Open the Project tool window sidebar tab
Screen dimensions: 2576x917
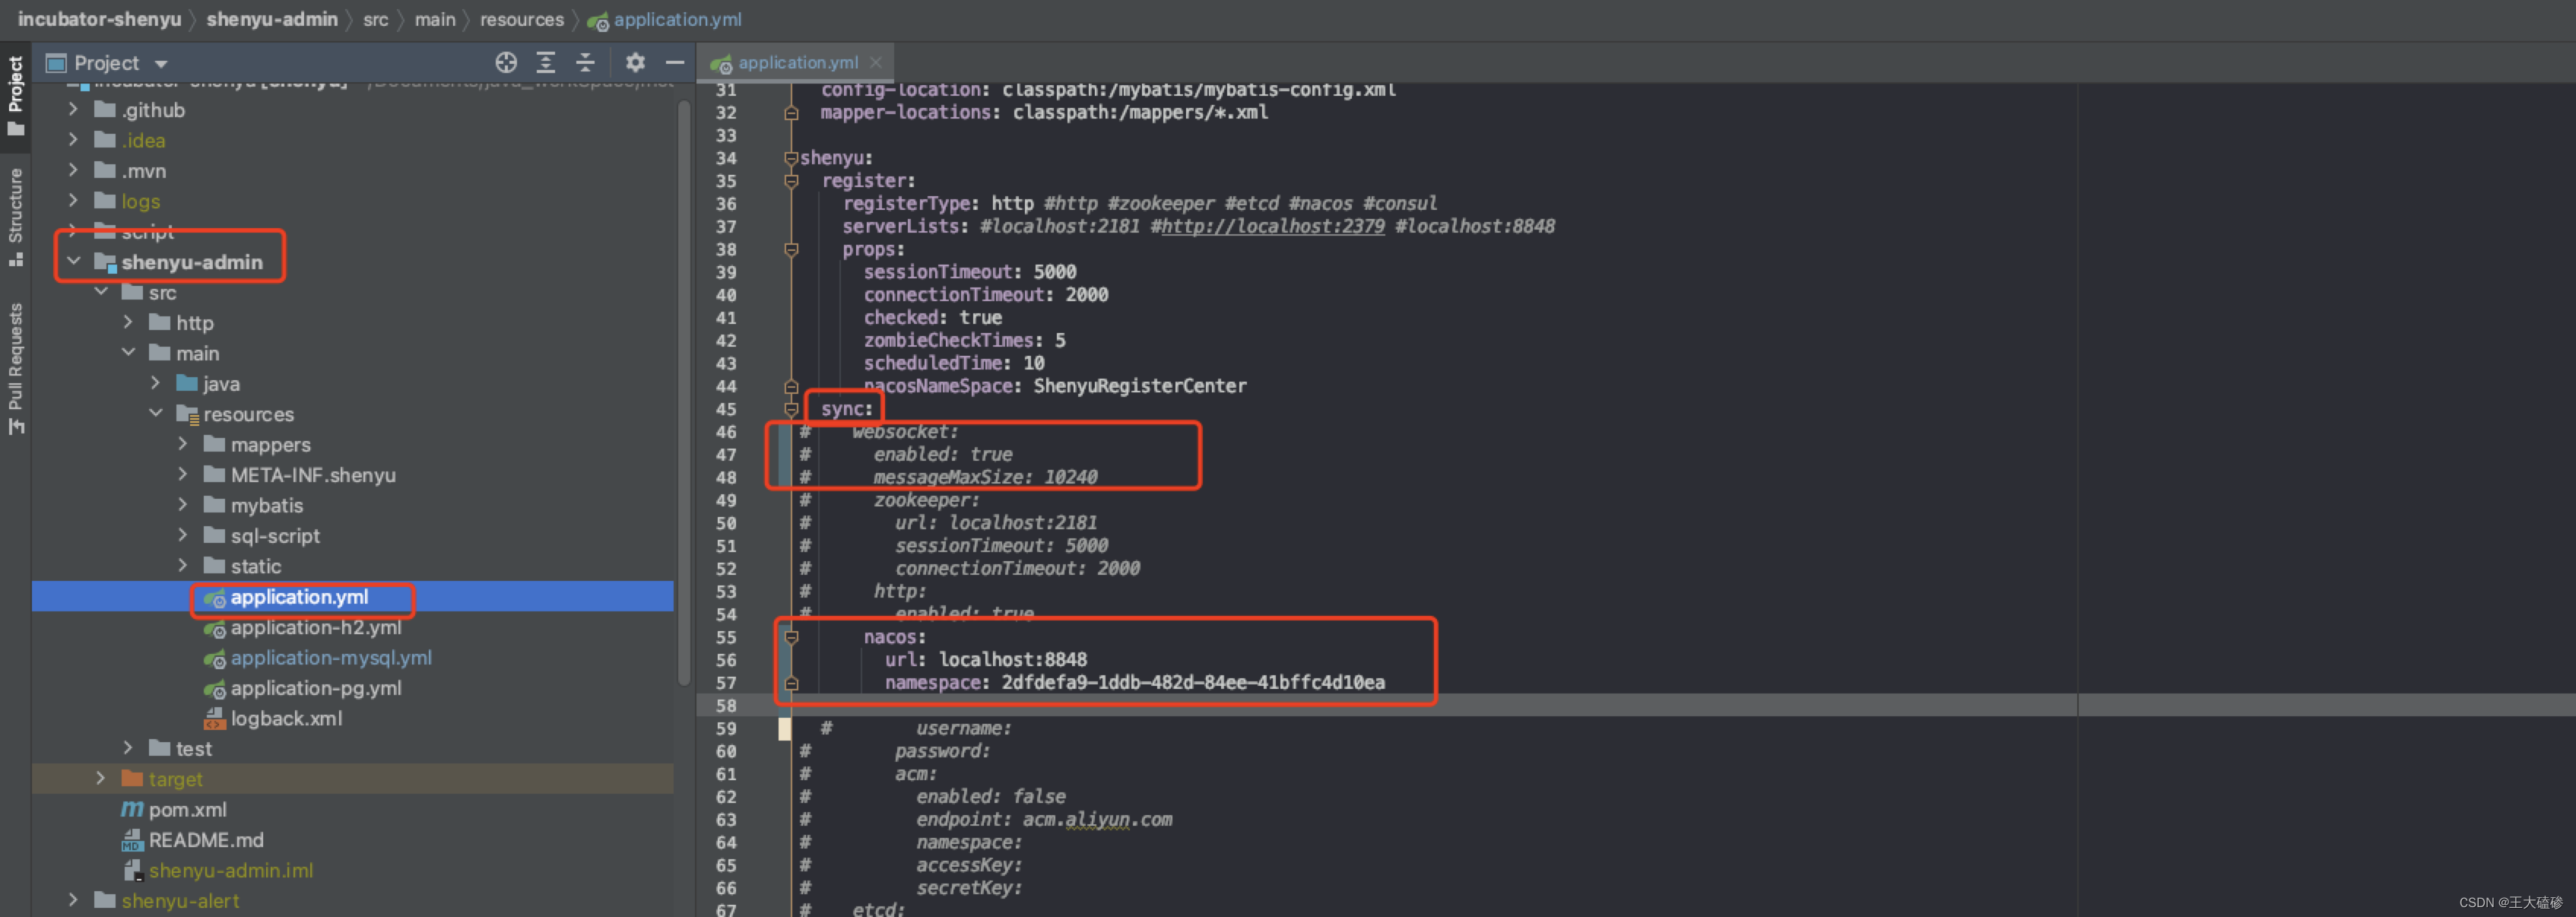click(x=15, y=96)
